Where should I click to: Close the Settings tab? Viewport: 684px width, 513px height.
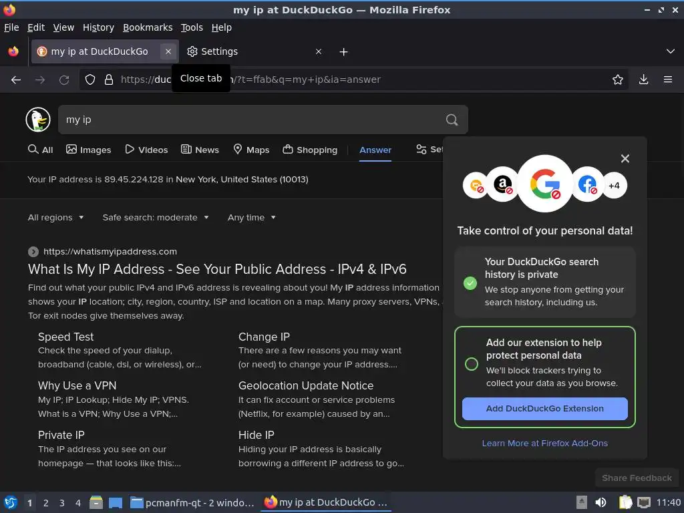click(319, 51)
